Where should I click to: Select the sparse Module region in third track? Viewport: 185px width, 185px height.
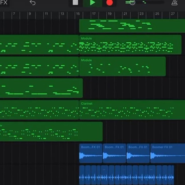click(123, 66)
